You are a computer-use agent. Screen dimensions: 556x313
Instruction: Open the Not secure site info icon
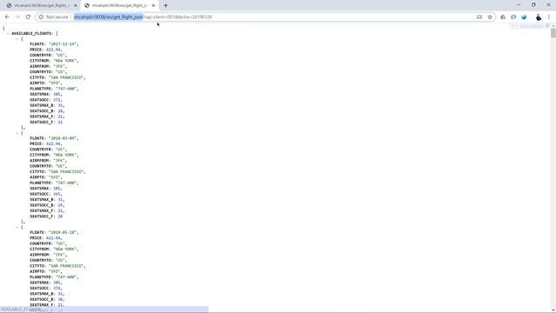(41, 17)
